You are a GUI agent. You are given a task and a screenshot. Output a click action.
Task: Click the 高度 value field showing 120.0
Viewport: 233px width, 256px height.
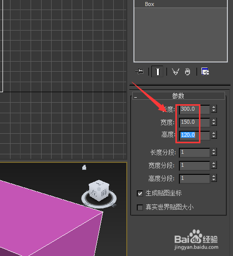(x=194, y=135)
